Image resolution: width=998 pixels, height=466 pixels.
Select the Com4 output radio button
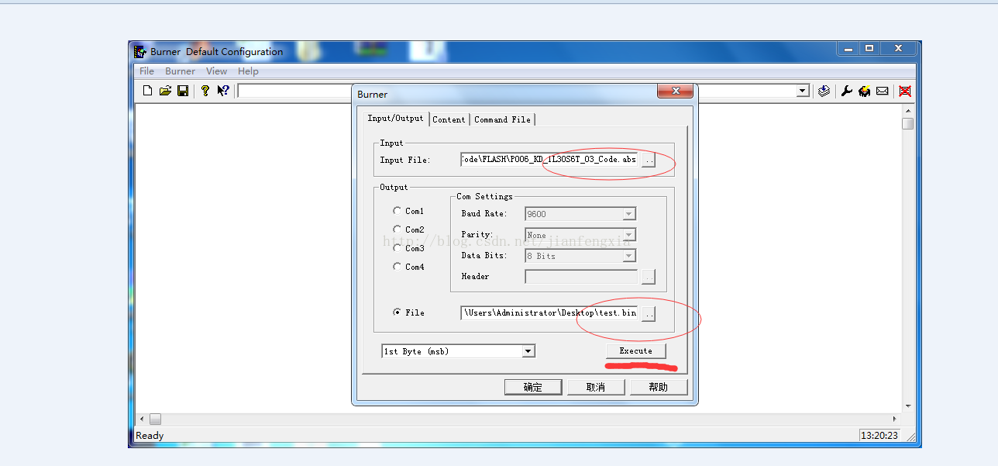397,266
